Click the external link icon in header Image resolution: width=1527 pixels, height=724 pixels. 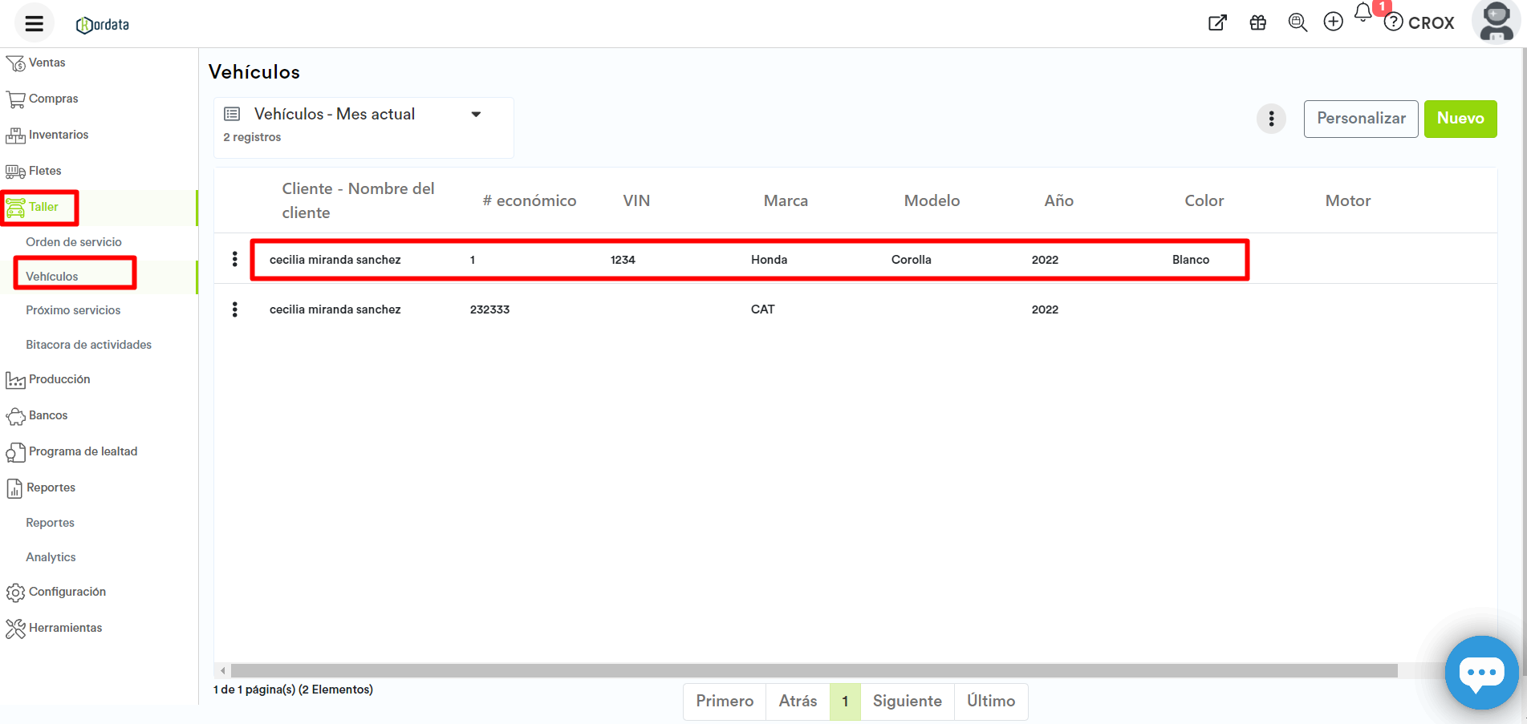point(1217,23)
